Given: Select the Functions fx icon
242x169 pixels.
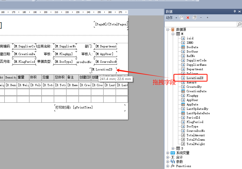Looking at the screenshot, I should coord(173,166).
